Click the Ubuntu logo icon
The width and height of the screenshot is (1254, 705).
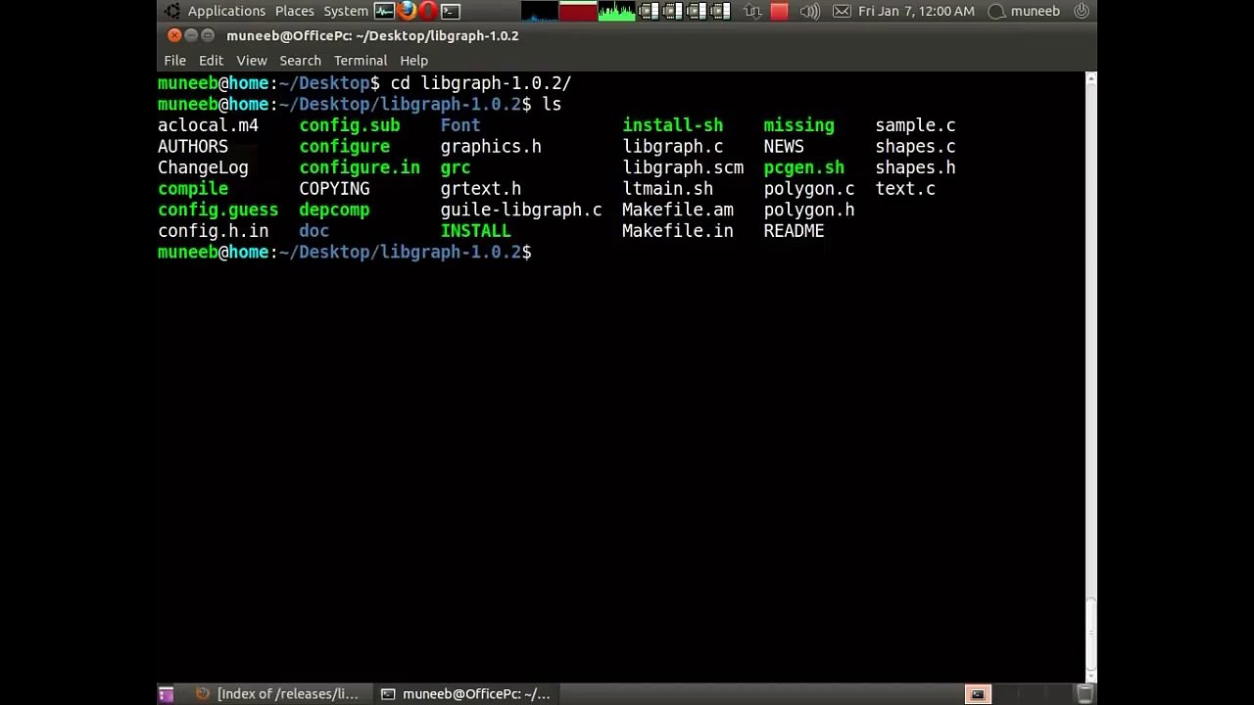point(171,11)
